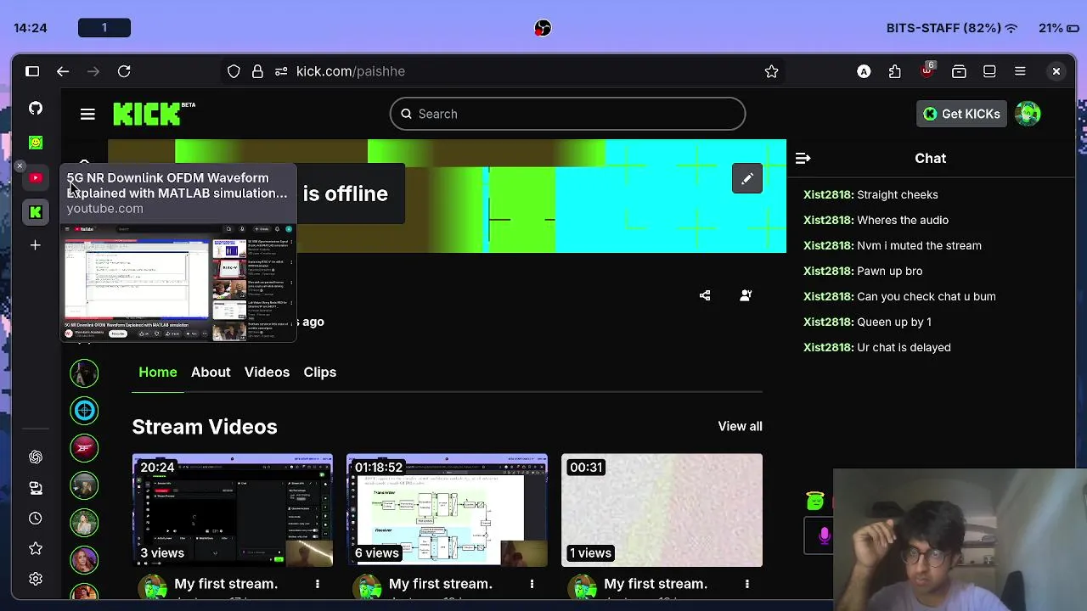Expand Kick's left navigation hamburger menu

click(87, 114)
